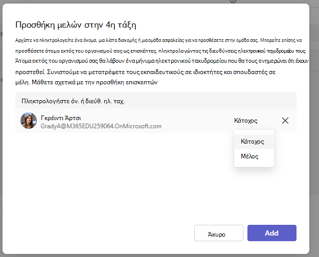
Task: Click the line starting προσθέσετε άτομα εκτός
Action: pos(161,51)
